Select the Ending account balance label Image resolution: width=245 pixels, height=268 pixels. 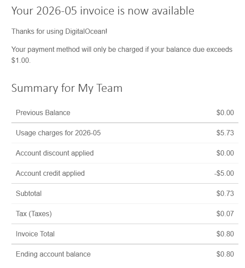click(53, 254)
